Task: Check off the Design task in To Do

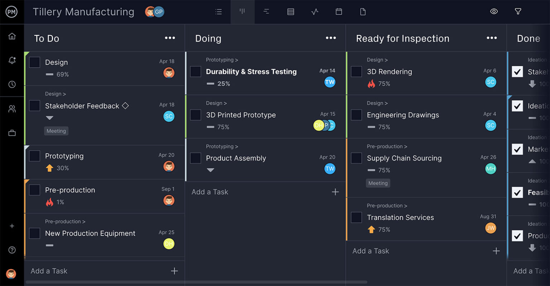Action: 34,62
